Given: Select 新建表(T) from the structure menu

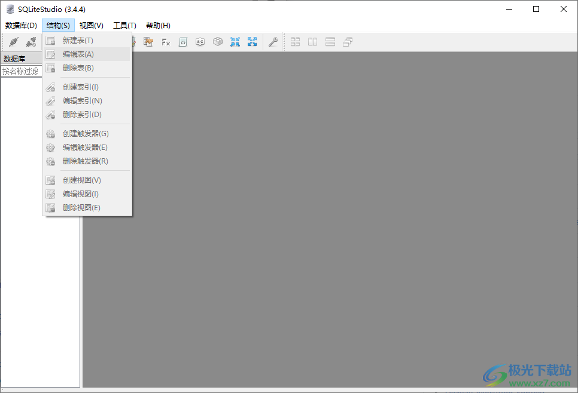Looking at the screenshot, I should pos(78,41).
